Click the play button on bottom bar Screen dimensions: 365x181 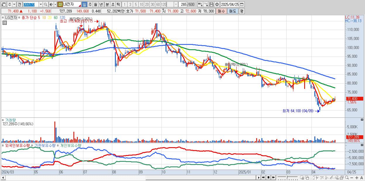259,177
